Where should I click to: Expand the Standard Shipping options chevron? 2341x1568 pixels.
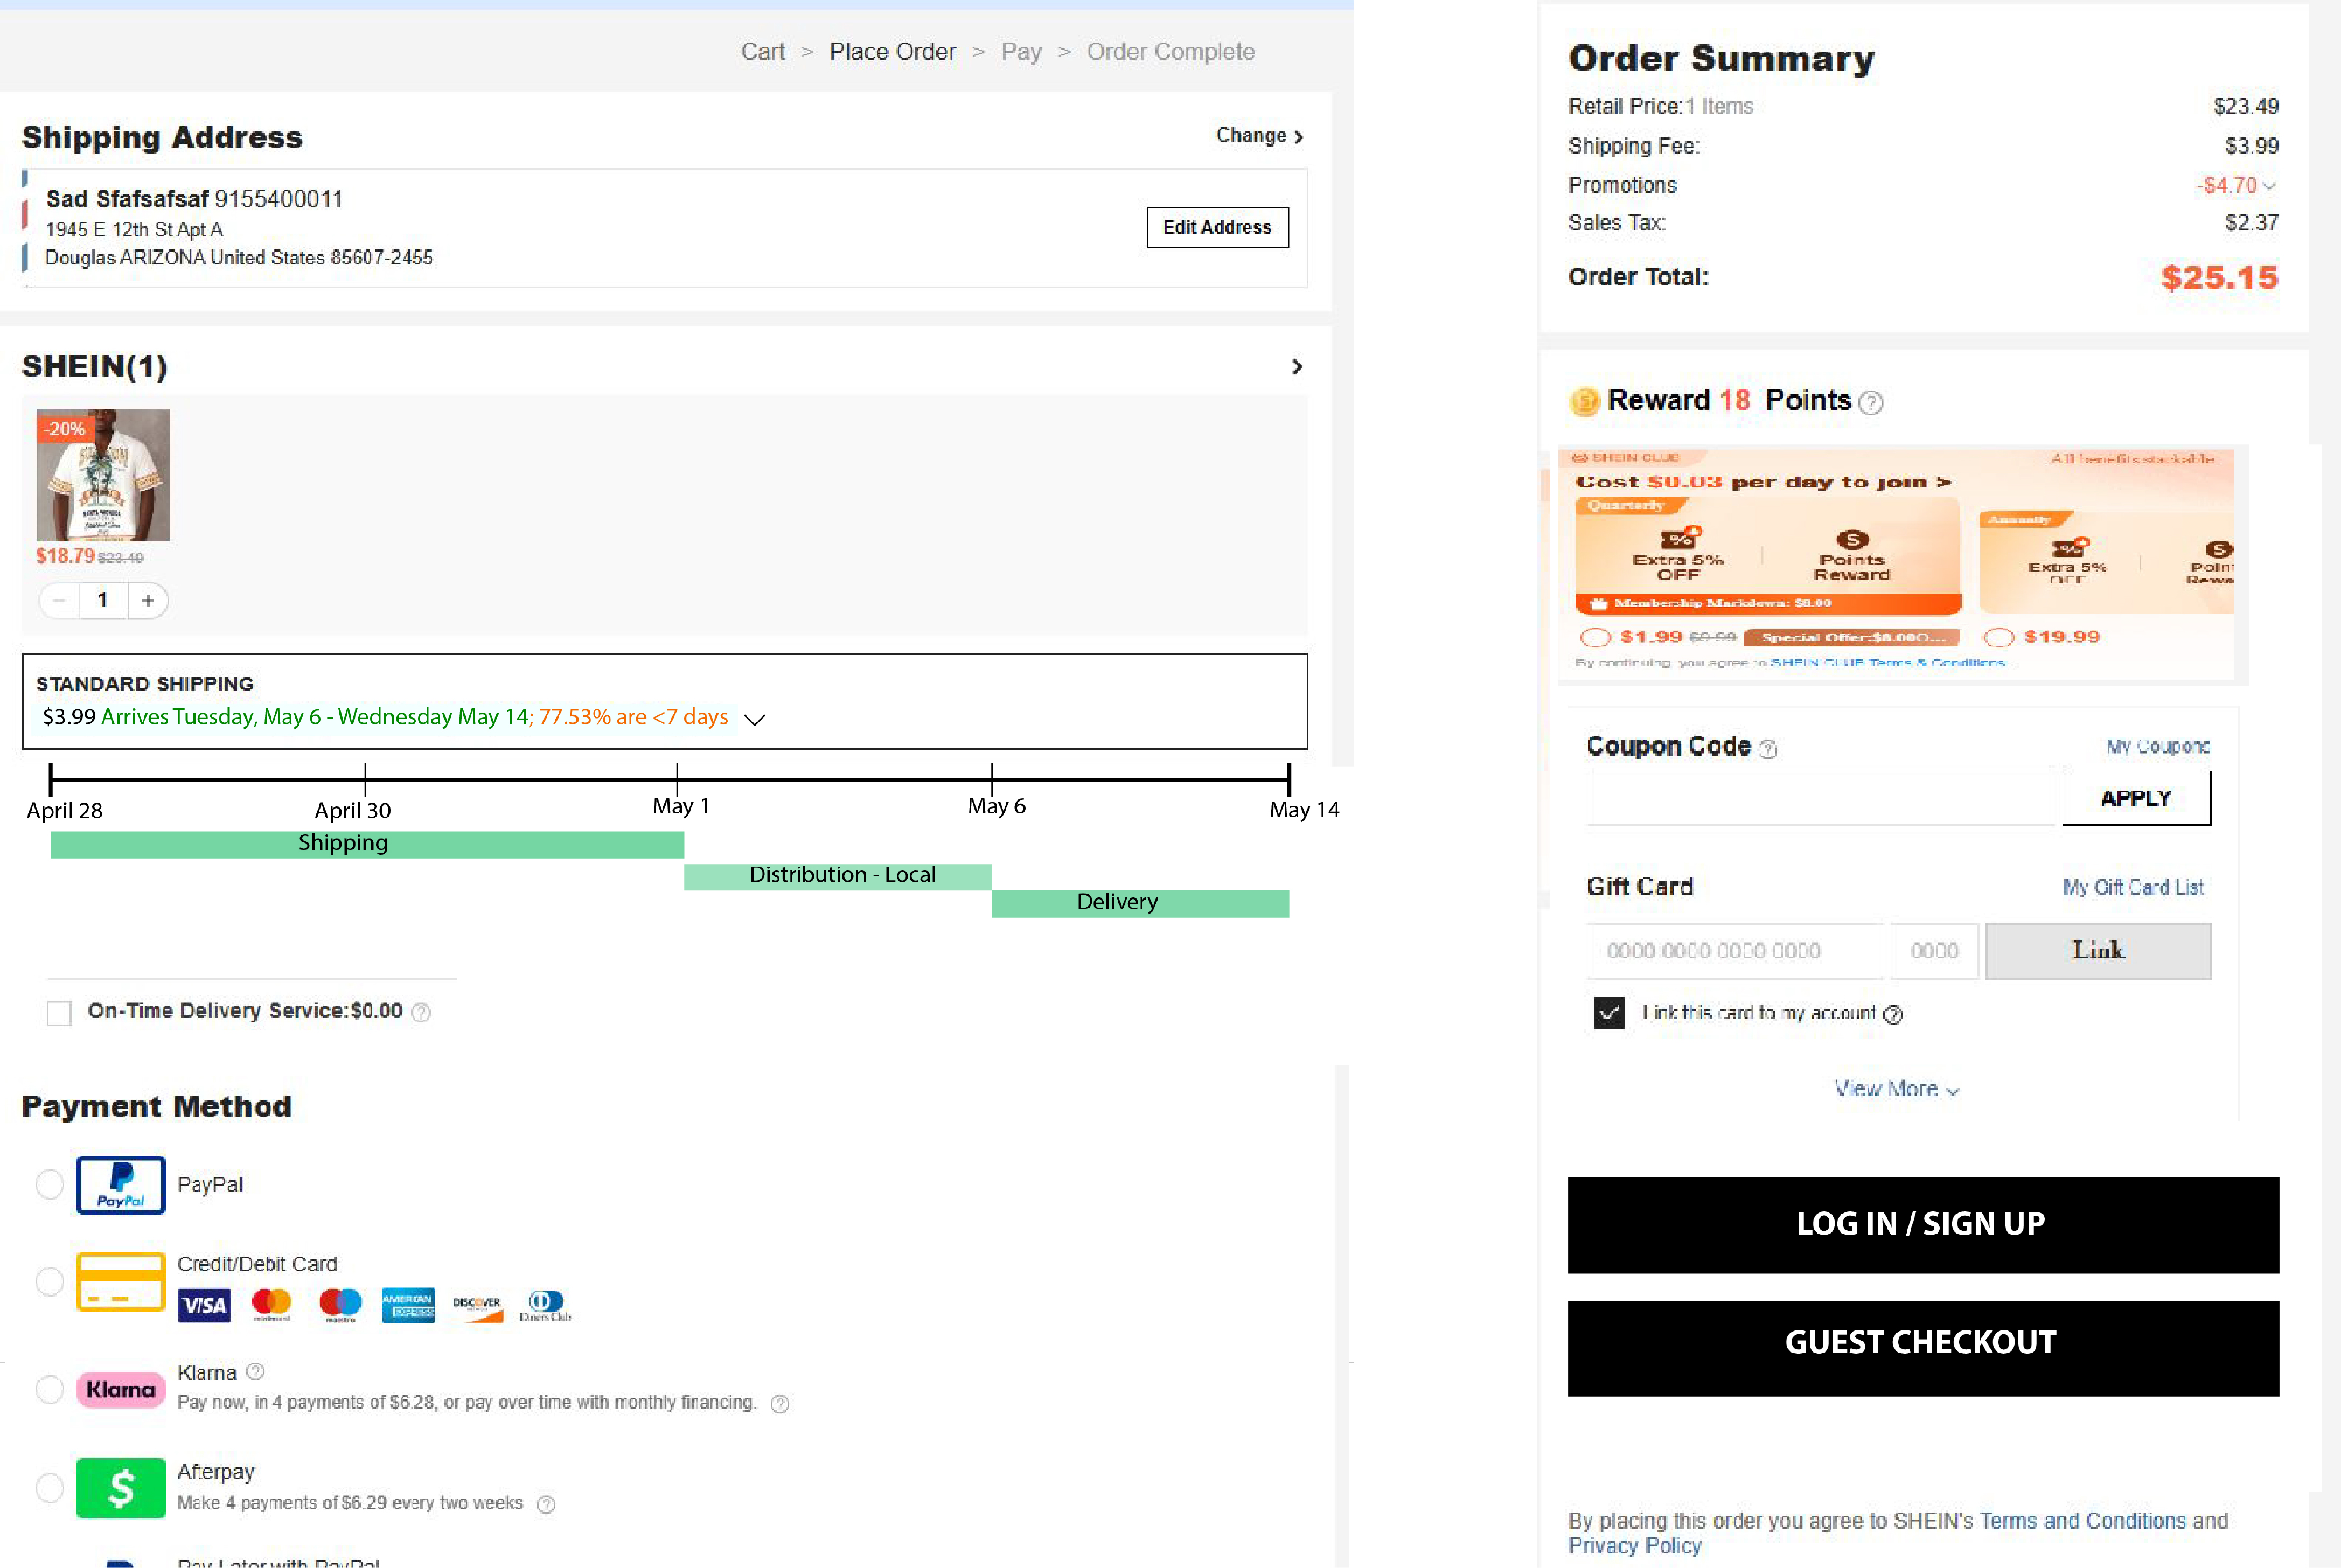click(x=755, y=719)
